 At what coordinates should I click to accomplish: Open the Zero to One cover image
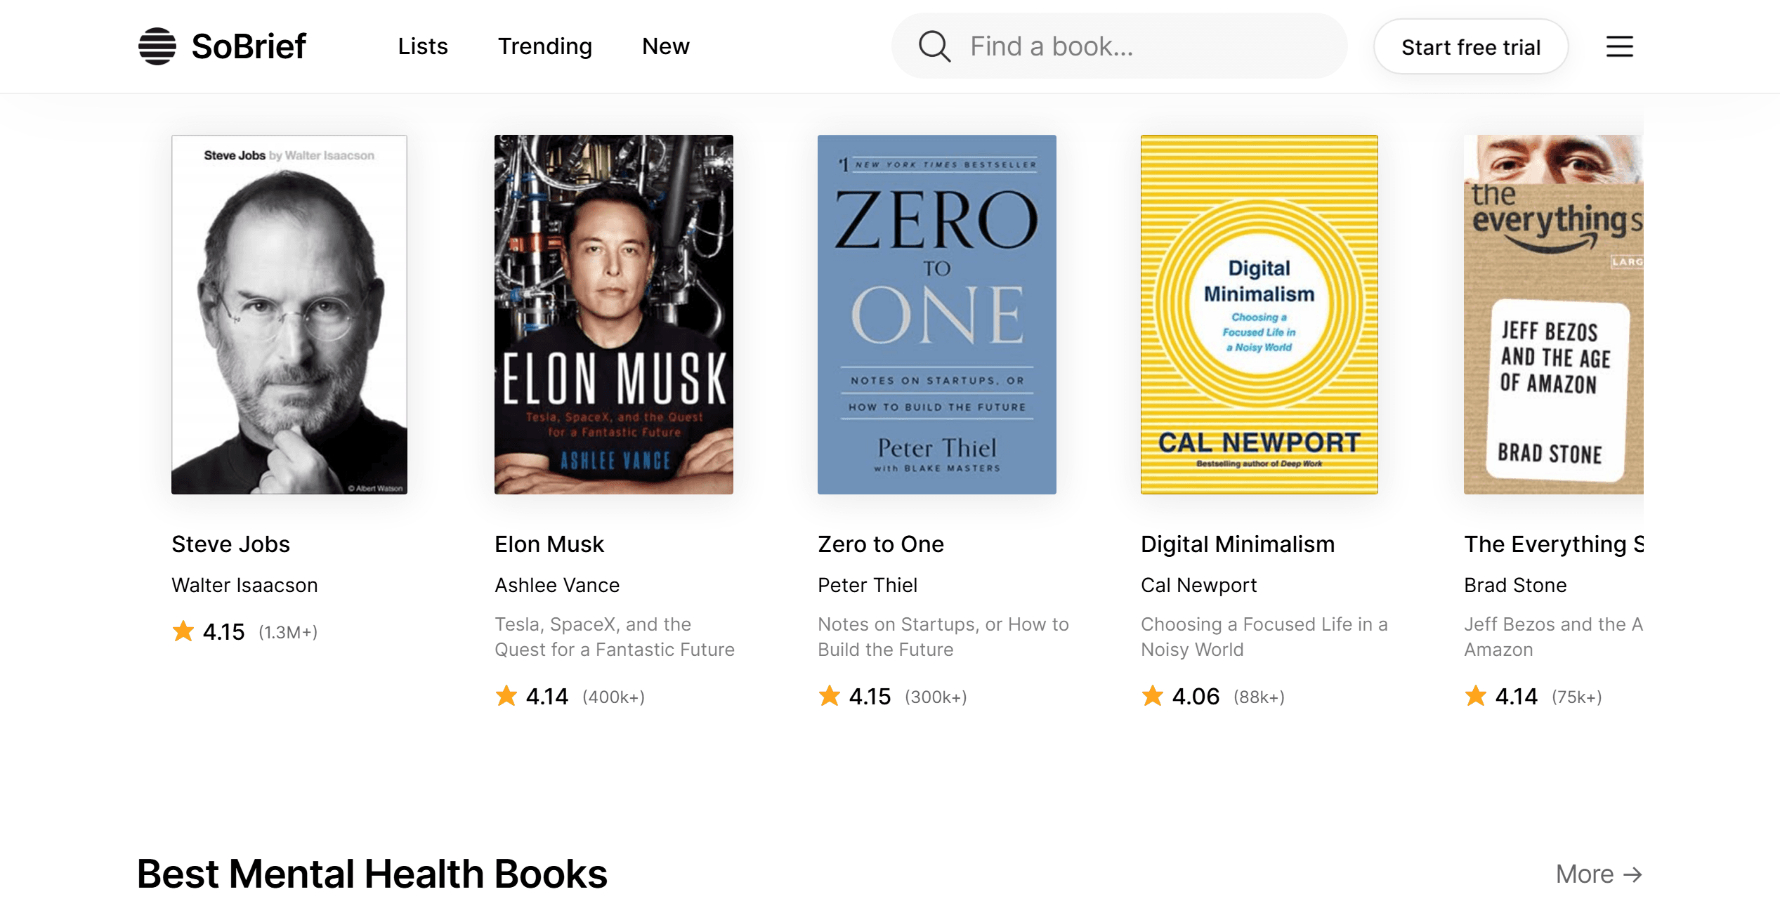click(936, 315)
